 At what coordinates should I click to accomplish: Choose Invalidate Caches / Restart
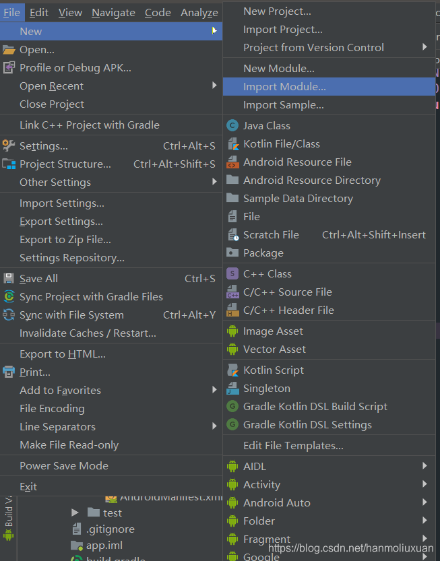tap(88, 333)
